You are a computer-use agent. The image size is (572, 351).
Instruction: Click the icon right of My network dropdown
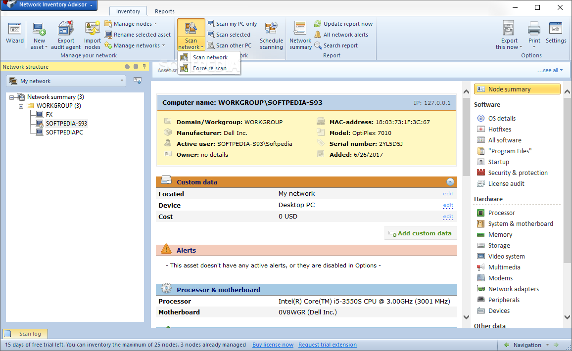[138, 81]
